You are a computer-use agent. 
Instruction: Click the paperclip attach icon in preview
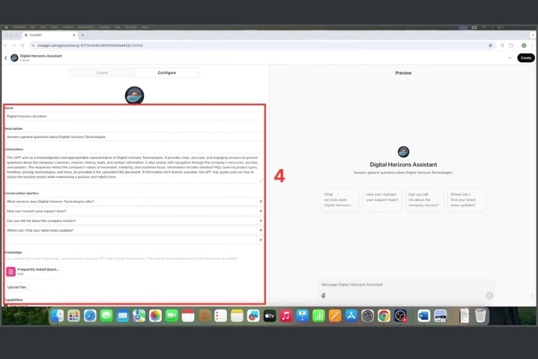[x=323, y=295]
